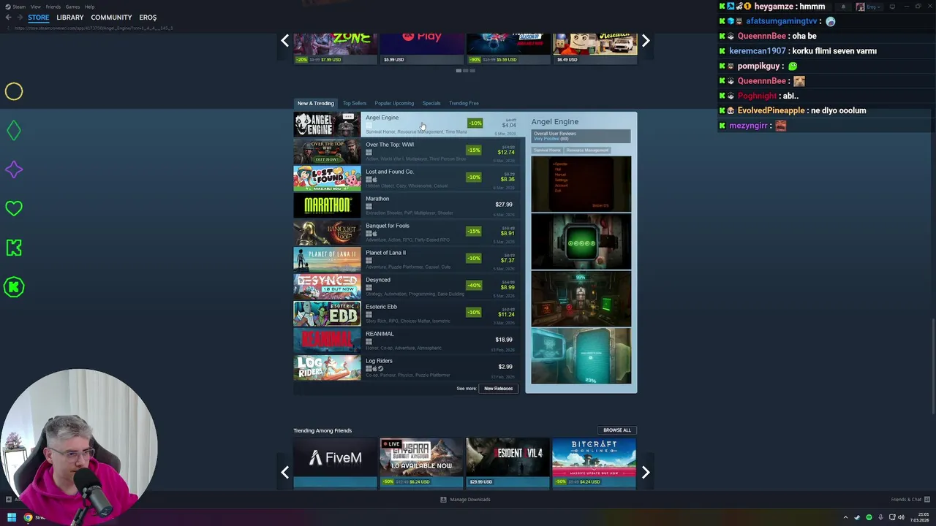Open Angel Engine green device screenshot
The height and width of the screenshot is (526, 936).
coord(581,241)
